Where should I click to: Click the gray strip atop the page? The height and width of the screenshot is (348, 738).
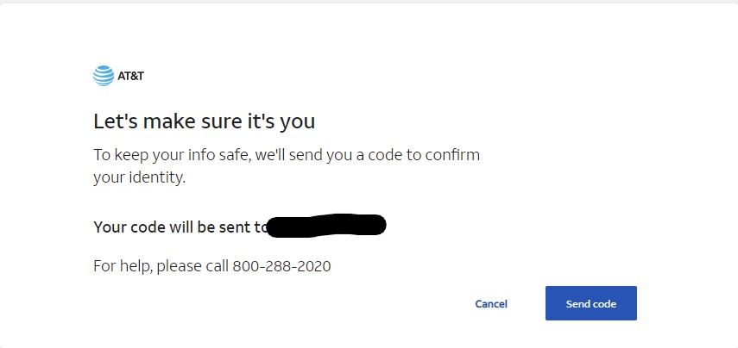click(369, 2)
